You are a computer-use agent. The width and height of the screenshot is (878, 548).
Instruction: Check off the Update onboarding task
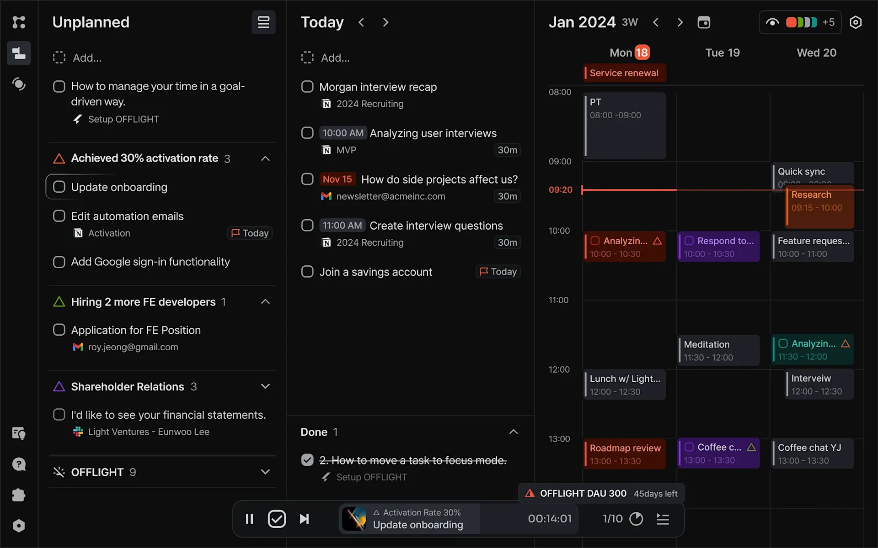pos(59,187)
